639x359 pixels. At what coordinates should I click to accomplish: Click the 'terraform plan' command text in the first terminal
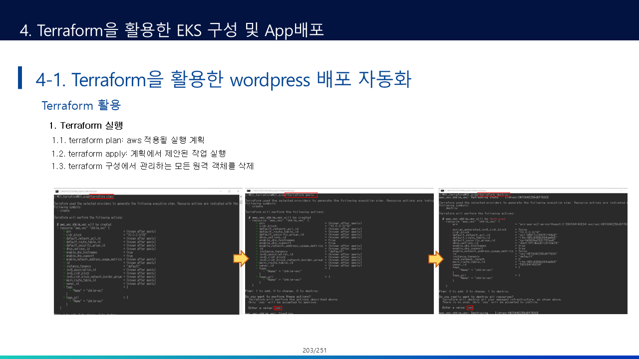point(102,197)
